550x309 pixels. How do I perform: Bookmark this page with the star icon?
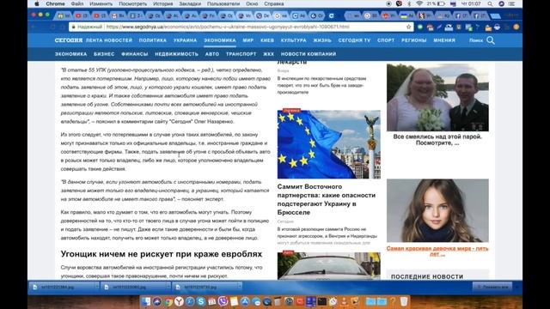click(408, 27)
